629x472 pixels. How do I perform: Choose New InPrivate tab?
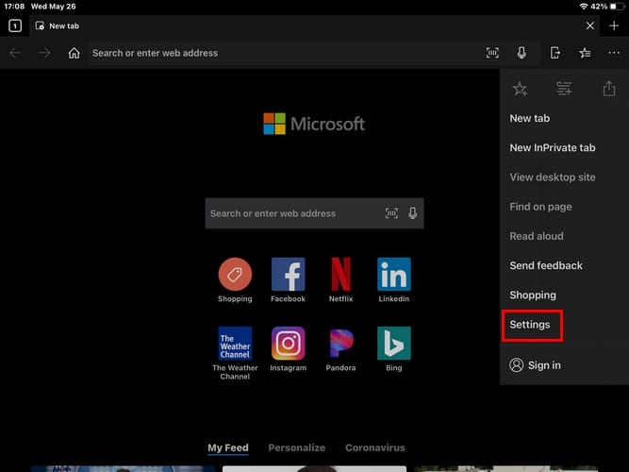tap(552, 148)
